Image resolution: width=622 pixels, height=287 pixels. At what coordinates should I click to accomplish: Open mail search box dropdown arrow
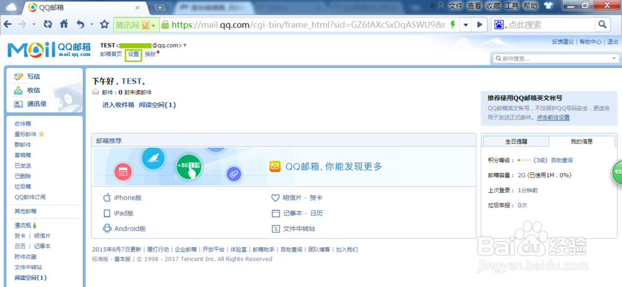coord(614,59)
